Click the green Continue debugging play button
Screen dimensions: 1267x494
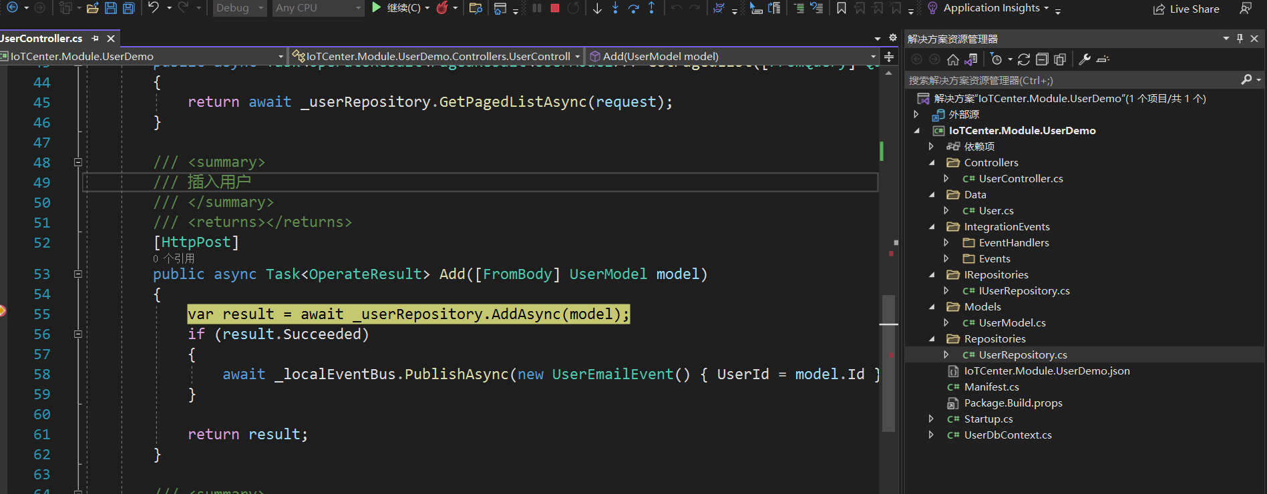coord(376,8)
